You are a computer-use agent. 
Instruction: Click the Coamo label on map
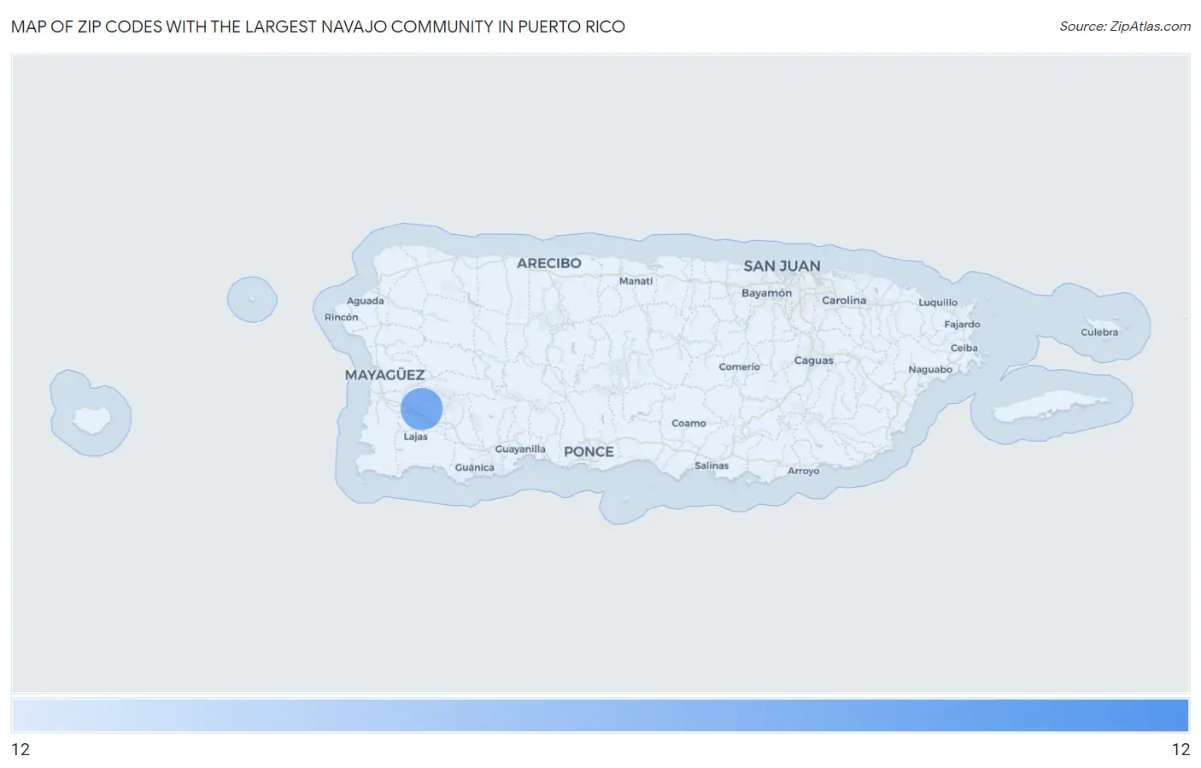[x=688, y=424]
